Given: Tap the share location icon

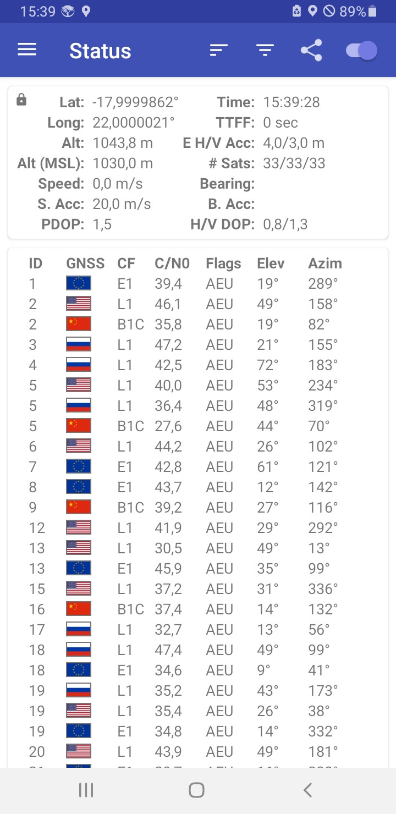Looking at the screenshot, I should (311, 51).
